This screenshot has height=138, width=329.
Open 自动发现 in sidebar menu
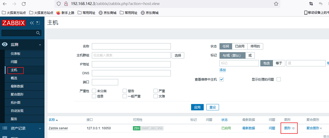click(17, 111)
